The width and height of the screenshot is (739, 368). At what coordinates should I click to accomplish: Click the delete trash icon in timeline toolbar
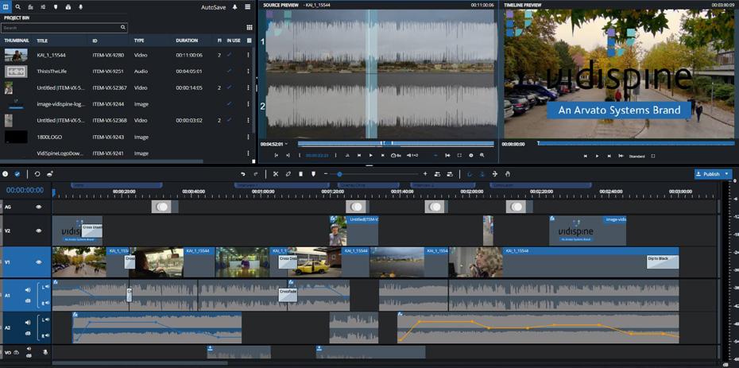(x=300, y=173)
